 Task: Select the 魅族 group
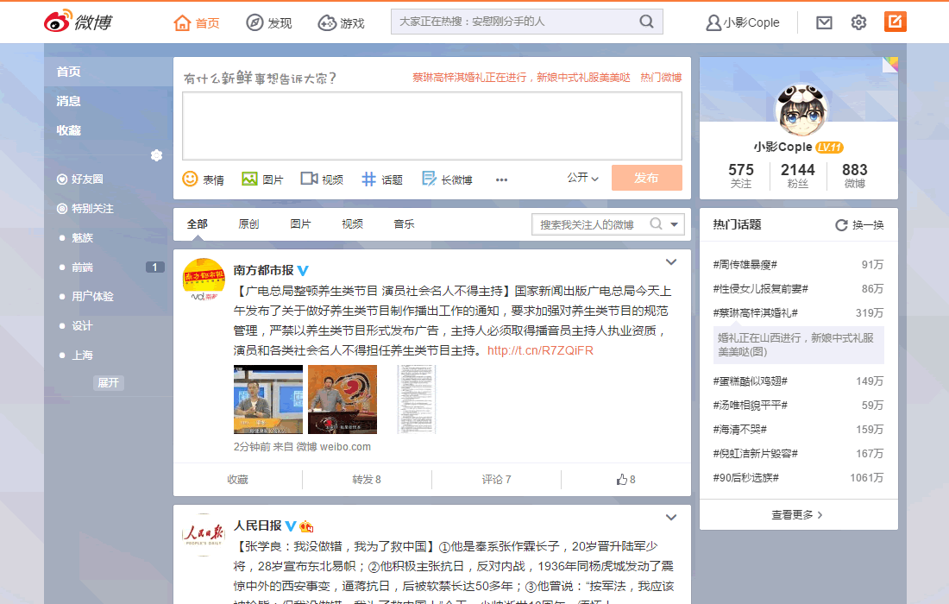pyautogui.click(x=82, y=238)
